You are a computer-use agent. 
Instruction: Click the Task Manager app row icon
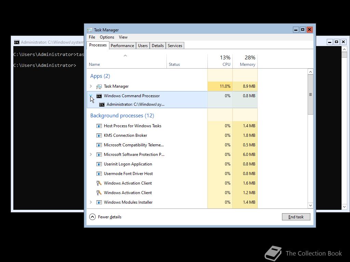click(x=99, y=86)
